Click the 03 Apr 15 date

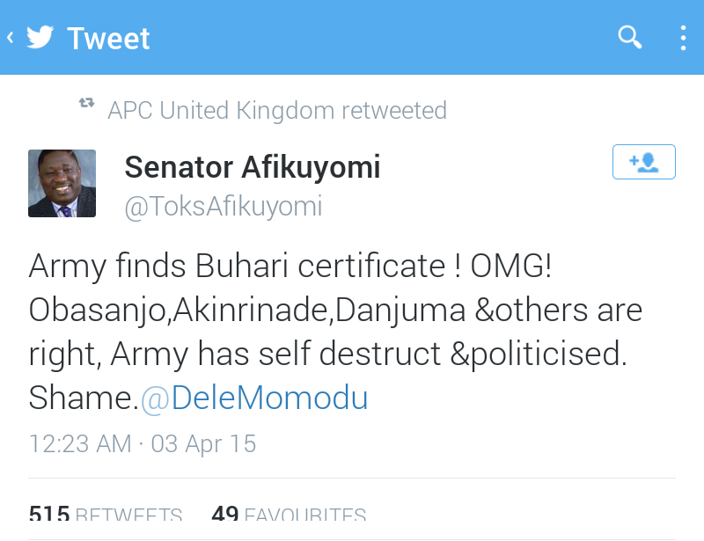203,443
